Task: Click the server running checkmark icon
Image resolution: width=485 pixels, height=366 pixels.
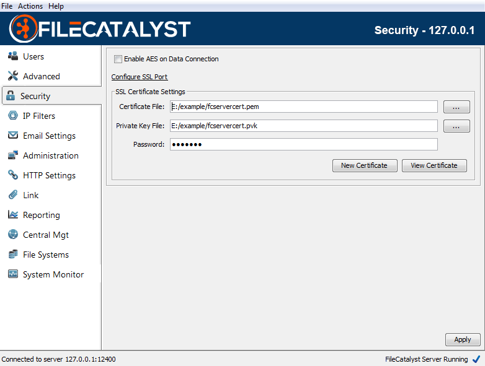Action: click(476, 359)
